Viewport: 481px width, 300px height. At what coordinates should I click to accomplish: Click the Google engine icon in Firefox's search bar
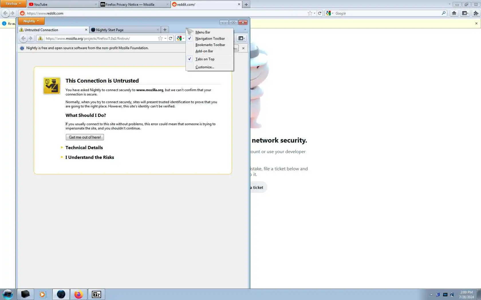click(x=328, y=13)
